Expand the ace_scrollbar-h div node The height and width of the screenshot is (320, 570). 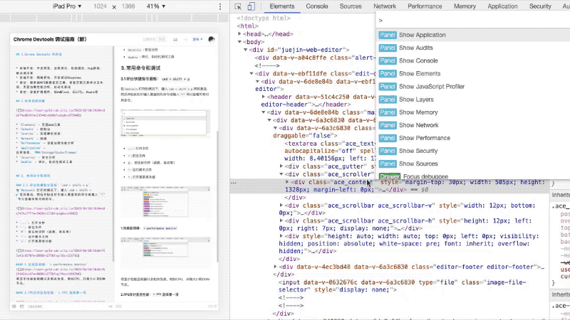[281, 220]
